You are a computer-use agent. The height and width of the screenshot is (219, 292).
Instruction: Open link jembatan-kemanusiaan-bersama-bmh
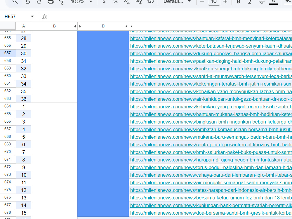(211, 129)
